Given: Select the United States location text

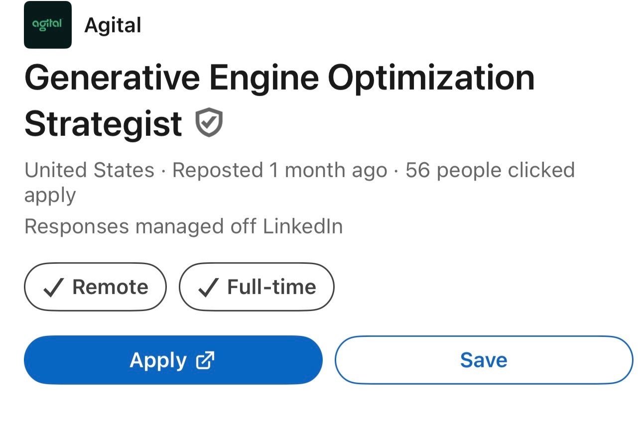Looking at the screenshot, I should (89, 170).
